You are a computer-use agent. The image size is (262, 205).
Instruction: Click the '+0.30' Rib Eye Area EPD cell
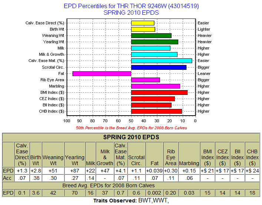point(170,171)
